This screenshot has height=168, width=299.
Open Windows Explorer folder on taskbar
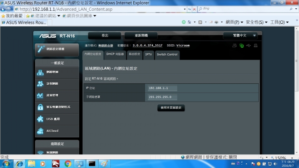[32, 163]
